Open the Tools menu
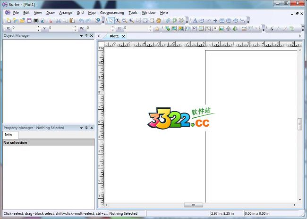The image size is (307, 219). point(133,13)
